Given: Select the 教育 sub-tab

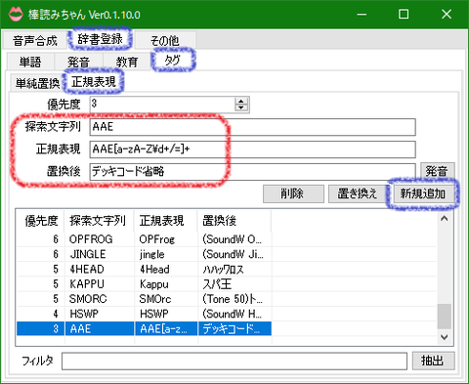Looking at the screenshot, I should point(127,62).
